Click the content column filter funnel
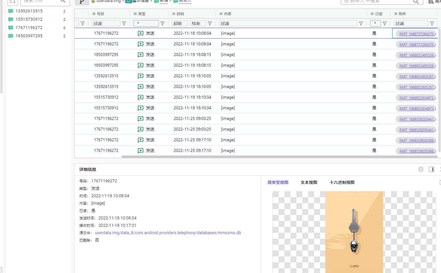 pyautogui.click(x=361, y=23)
